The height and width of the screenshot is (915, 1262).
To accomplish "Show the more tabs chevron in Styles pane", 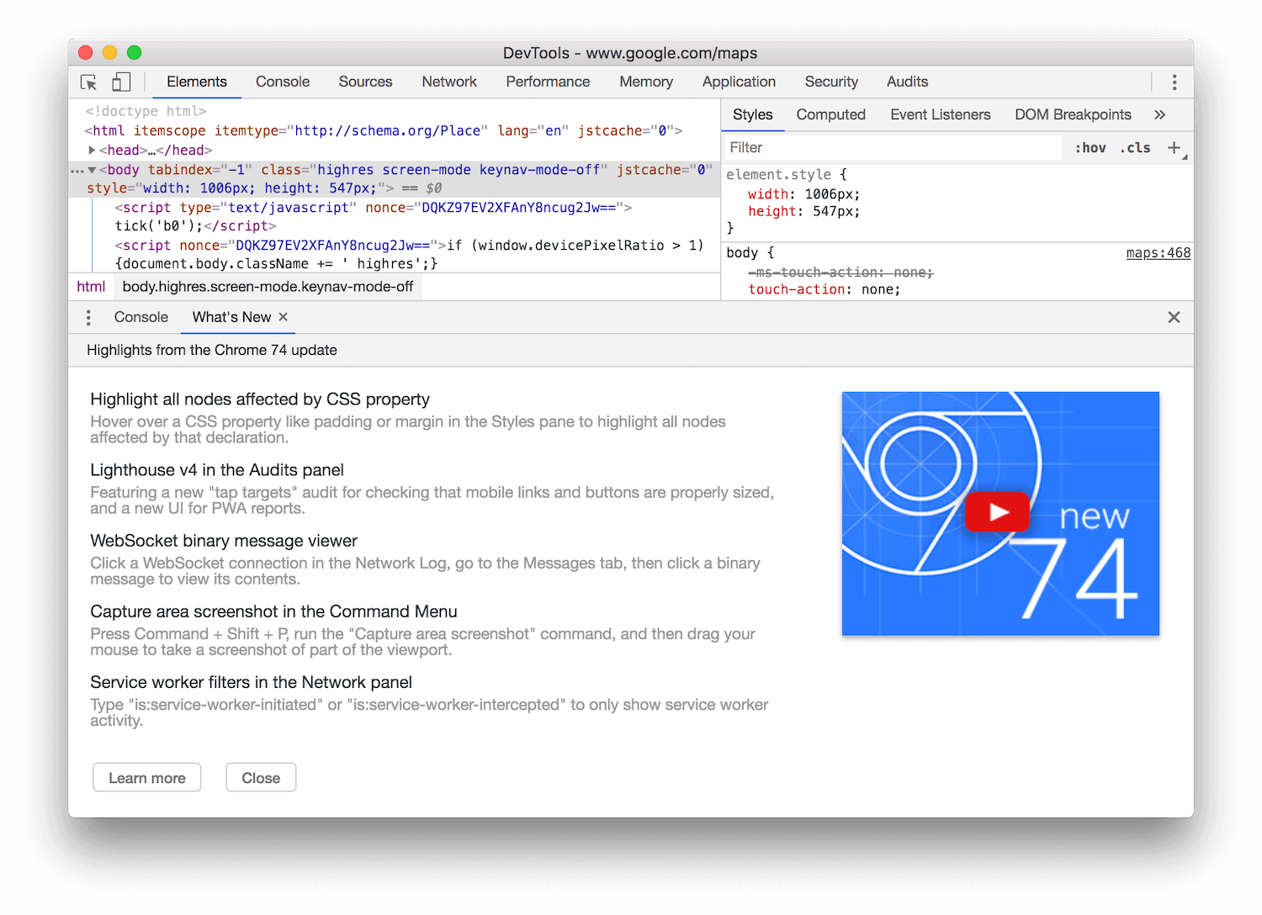I will point(1160,114).
